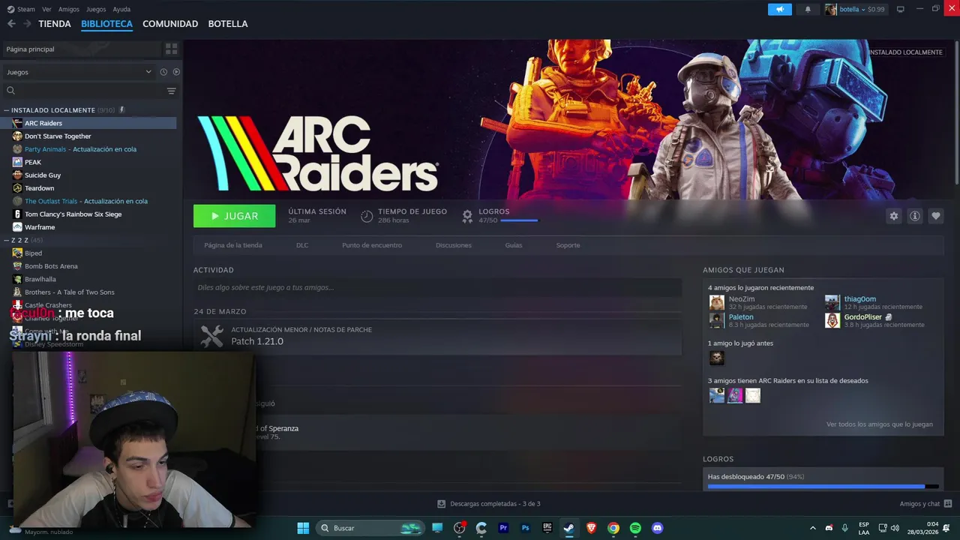Click the forward navigation arrow
The width and height of the screenshot is (960, 540).
(27, 24)
